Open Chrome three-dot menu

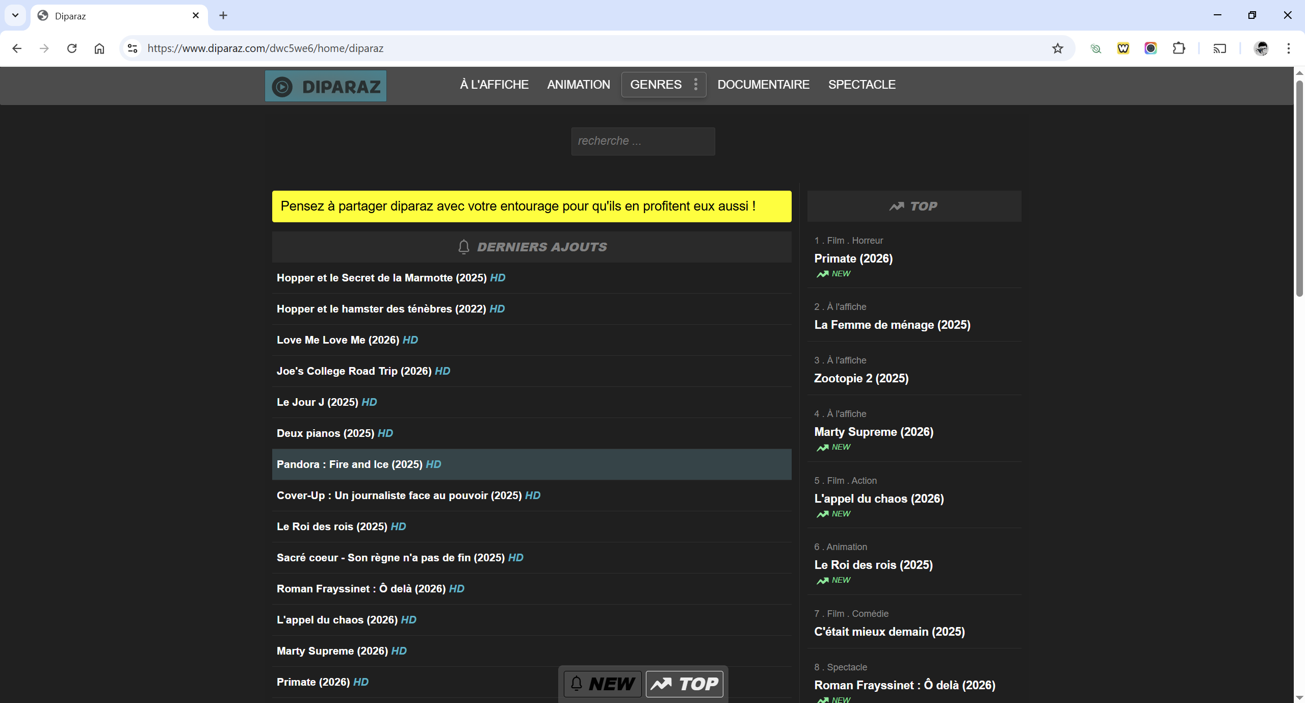tap(1288, 48)
